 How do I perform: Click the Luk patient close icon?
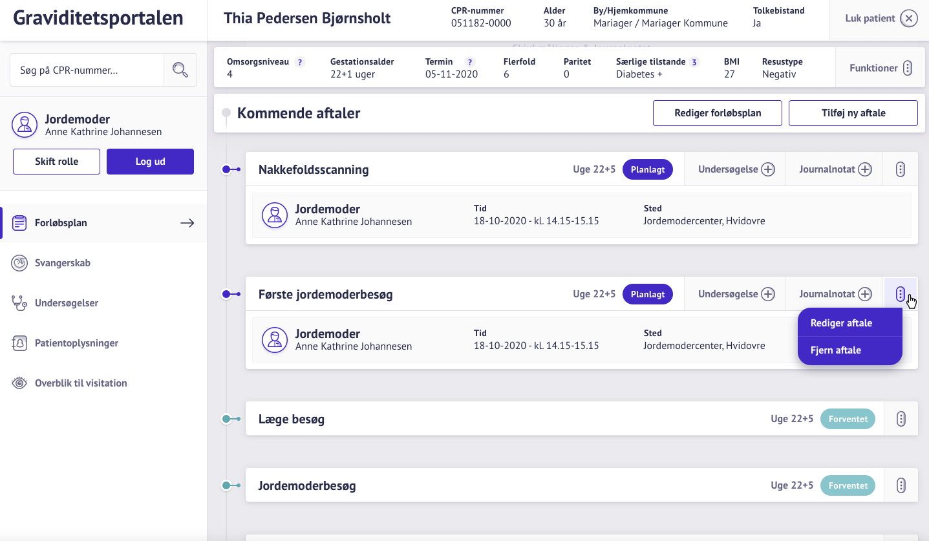point(908,19)
